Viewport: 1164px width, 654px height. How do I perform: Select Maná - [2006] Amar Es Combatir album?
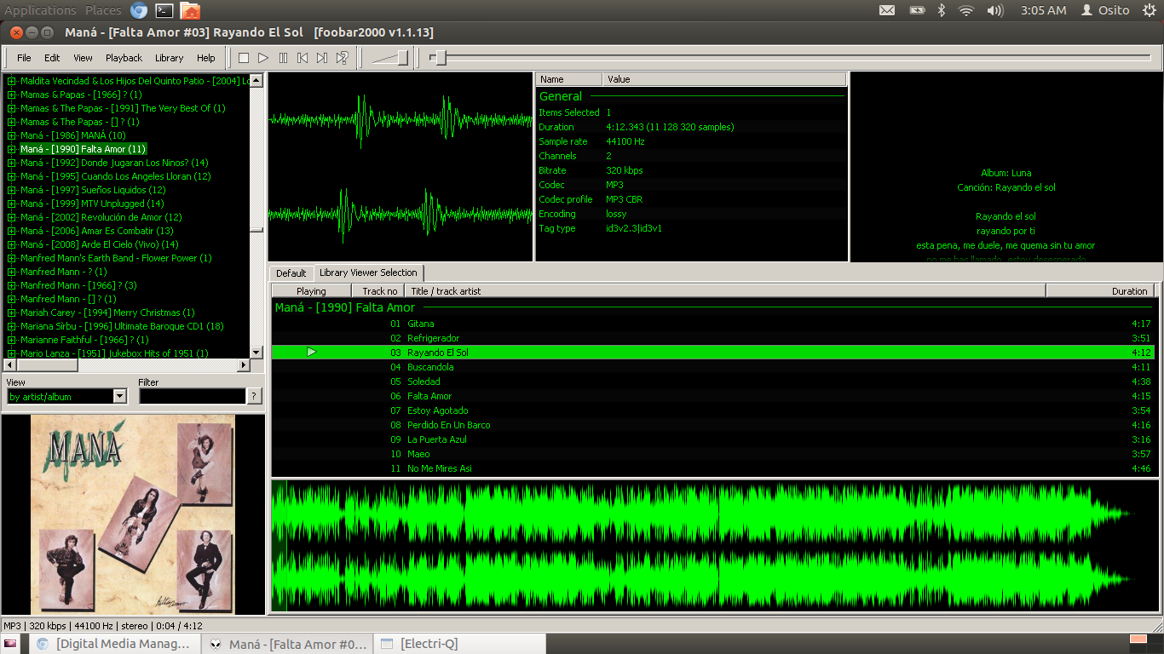pos(96,231)
